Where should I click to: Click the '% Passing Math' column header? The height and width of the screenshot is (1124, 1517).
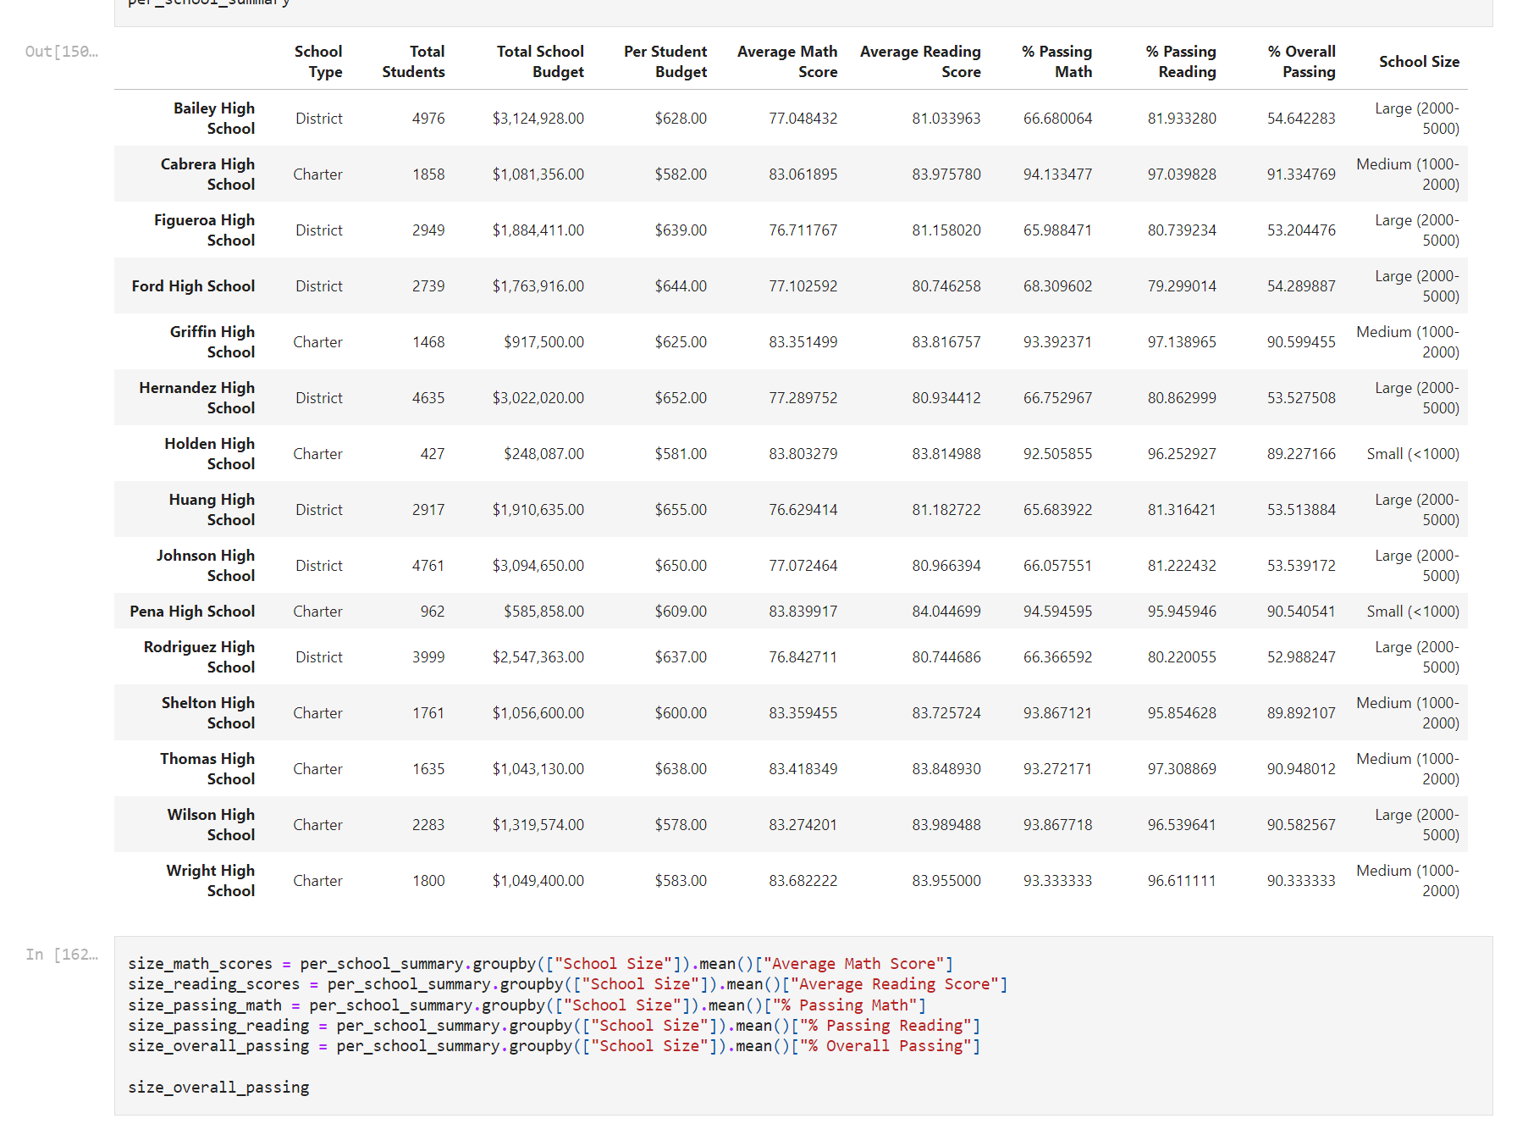point(1056,62)
